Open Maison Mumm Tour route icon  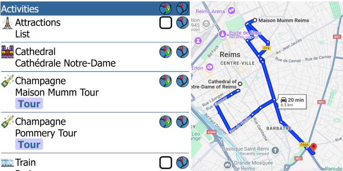click(166, 81)
